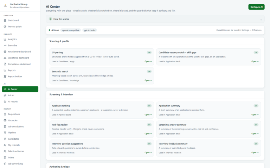The height and width of the screenshot is (168, 270).
Task: Expand the How this works chevron
Action: (261, 20)
